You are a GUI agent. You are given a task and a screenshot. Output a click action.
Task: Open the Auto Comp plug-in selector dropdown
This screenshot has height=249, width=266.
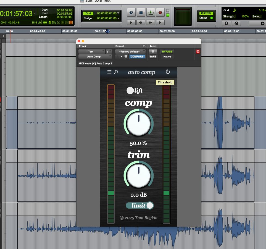(95, 57)
